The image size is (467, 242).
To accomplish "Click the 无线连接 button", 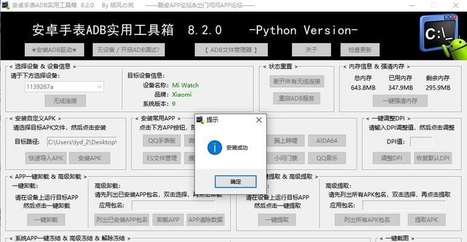I will 65,101.
